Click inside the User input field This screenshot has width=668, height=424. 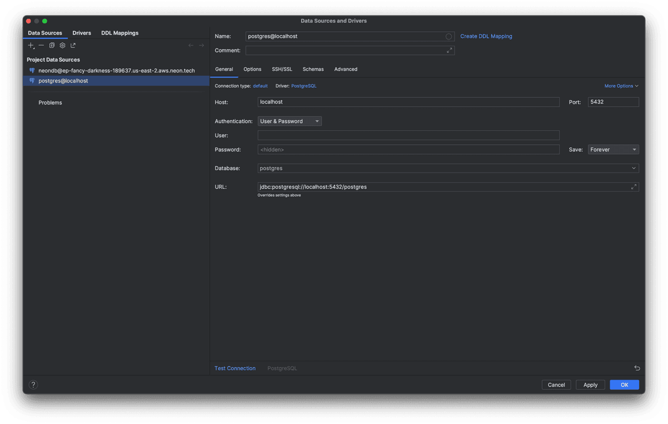tap(409, 135)
